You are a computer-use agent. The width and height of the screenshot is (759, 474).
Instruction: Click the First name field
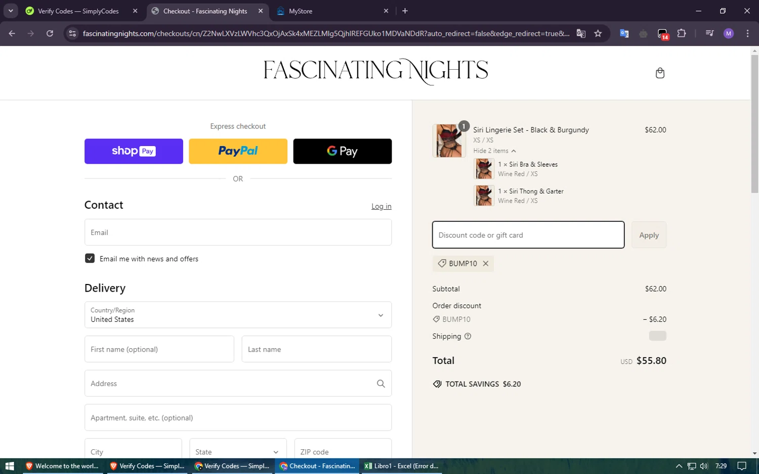pyautogui.click(x=159, y=349)
